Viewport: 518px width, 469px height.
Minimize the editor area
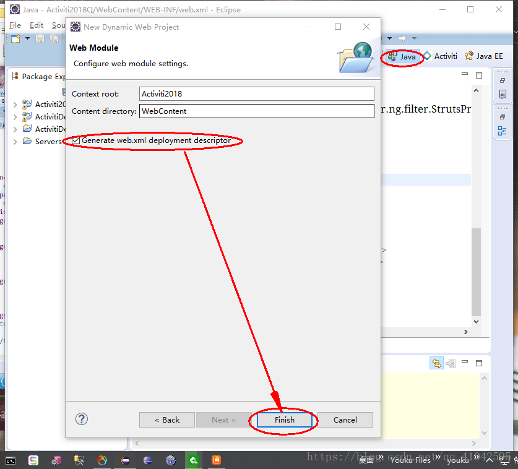465,74
